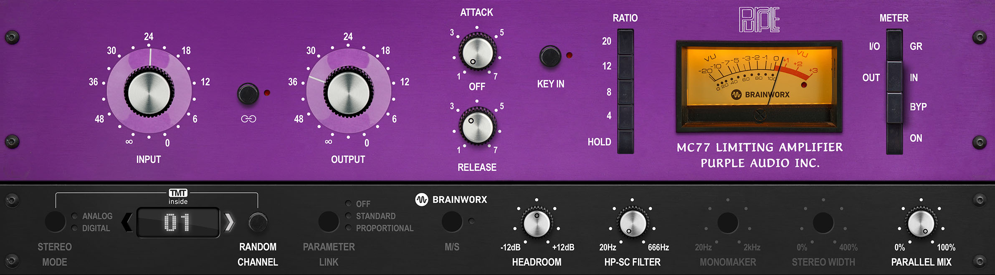This screenshot has width=995, height=275.
Task: Toggle the input/output link button
Action: (x=248, y=93)
